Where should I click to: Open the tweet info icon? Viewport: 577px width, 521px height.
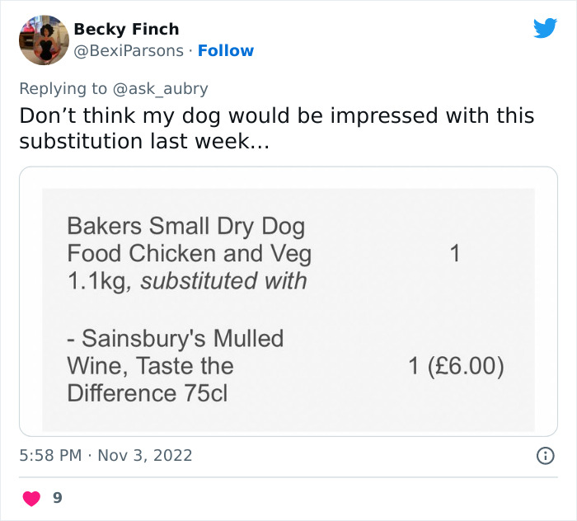[544, 455]
